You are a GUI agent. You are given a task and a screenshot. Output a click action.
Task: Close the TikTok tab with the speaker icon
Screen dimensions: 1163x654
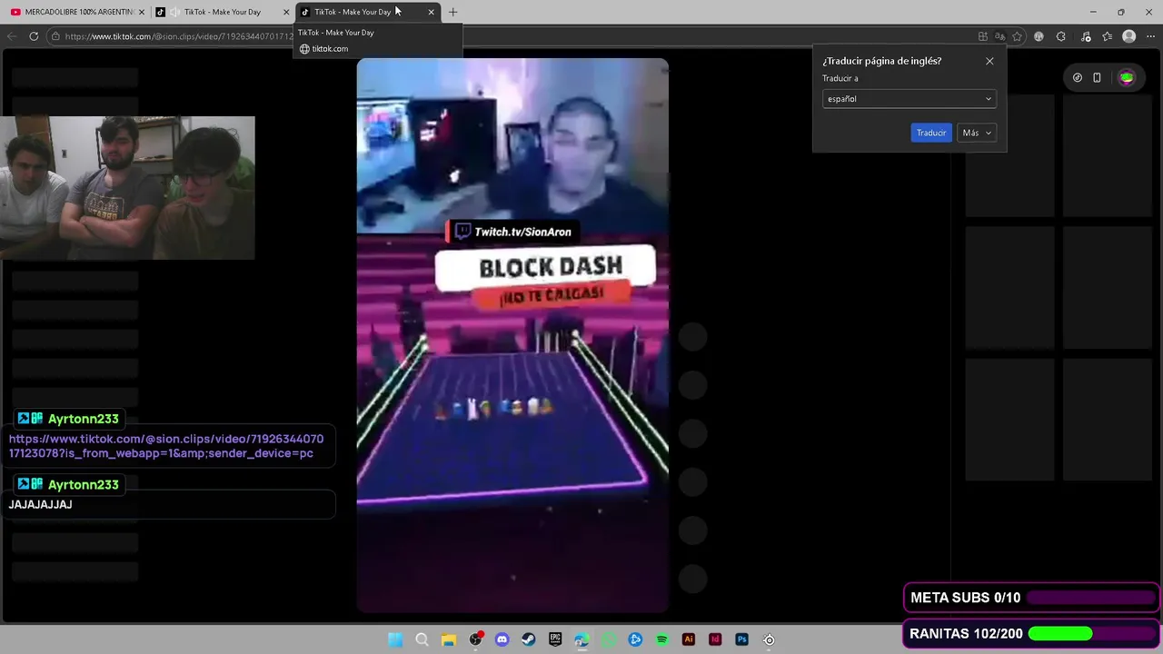pos(286,12)
